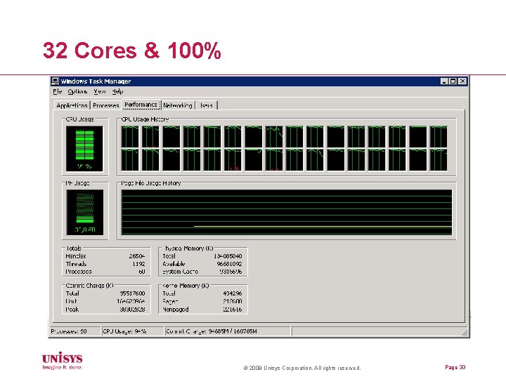Click the window resize grip corner
The height and width of the screenshot is (379, 506).
(x=465, y=333)
